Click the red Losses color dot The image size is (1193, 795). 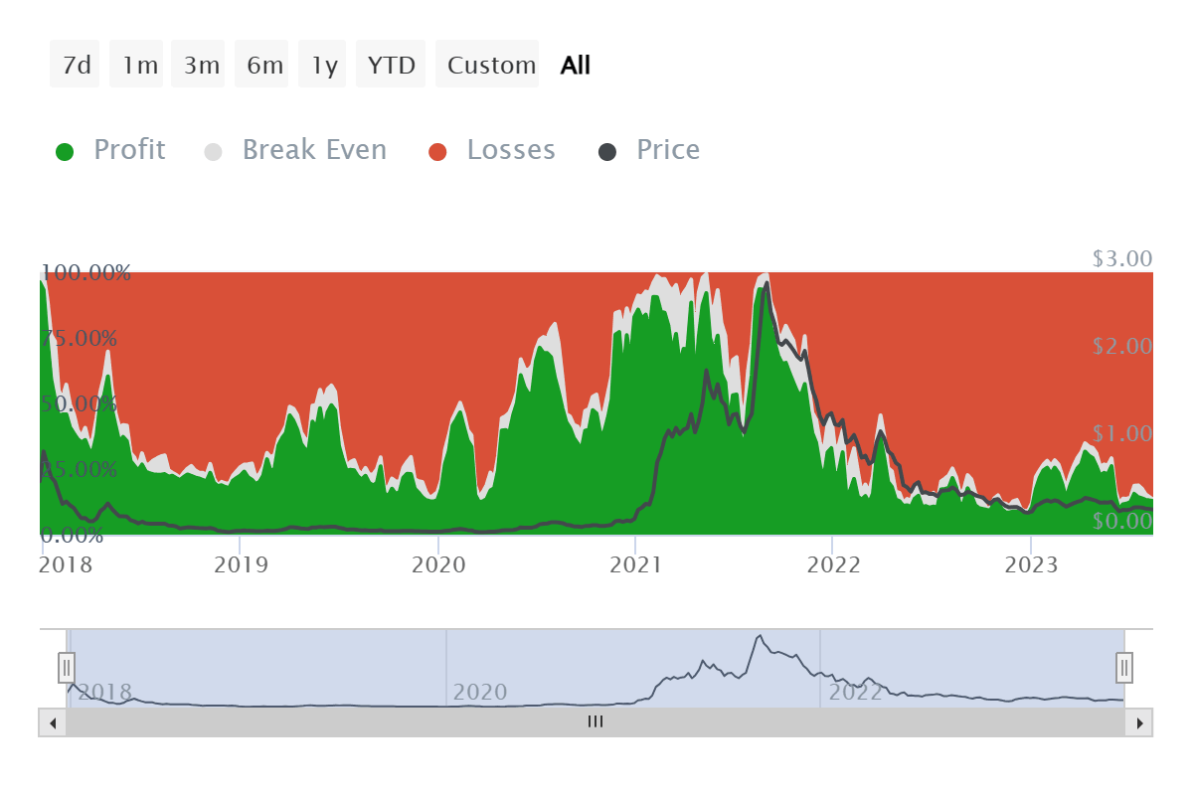click(x=439, y=149)
